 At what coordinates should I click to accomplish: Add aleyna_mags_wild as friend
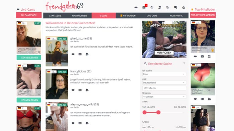(87, 123)
